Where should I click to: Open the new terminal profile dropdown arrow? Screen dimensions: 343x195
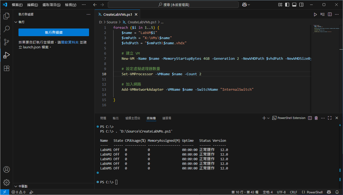[x=268, y=118]
